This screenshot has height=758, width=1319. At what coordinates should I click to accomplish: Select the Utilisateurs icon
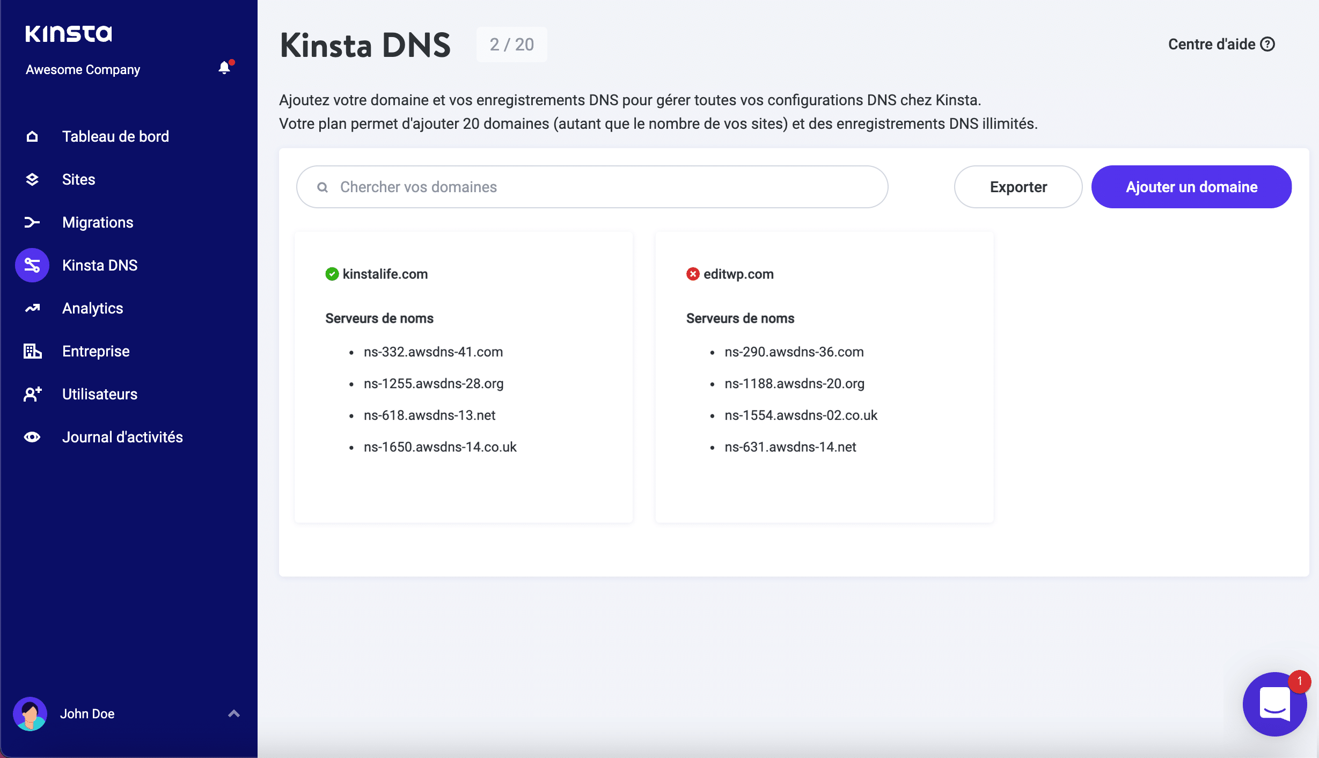tap(32, 393)
